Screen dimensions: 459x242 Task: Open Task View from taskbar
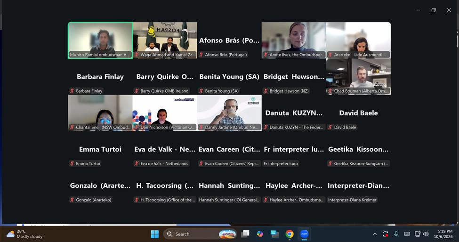[245, 234]
